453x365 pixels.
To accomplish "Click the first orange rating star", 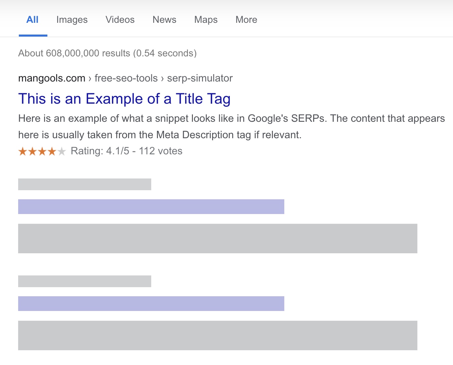I will pos(23,151).
